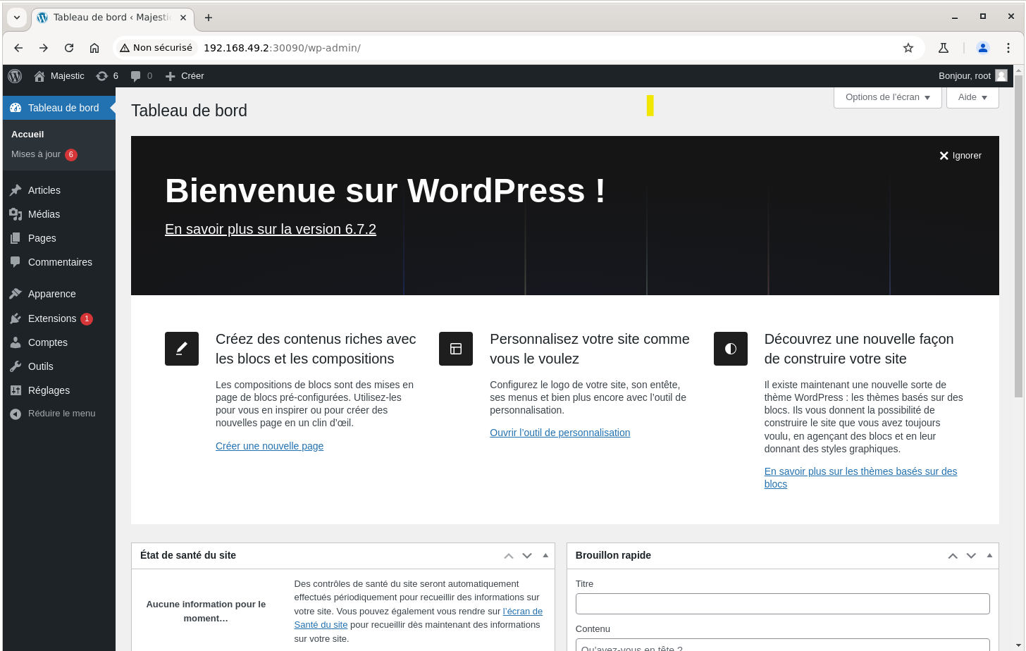Click the Pages sidebar icon
This screenshot has height=651, width=1026.
tap(16, 238)
